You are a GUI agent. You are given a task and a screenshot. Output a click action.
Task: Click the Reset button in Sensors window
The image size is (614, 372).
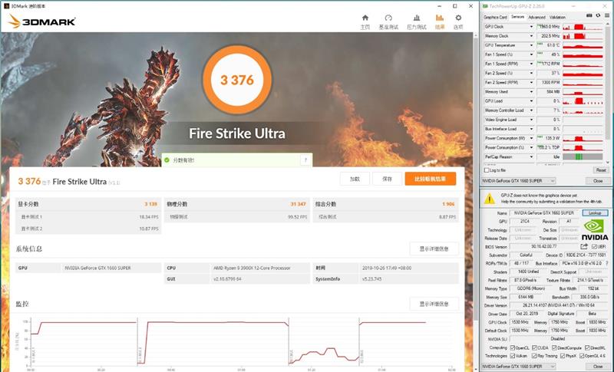[x=601, y=170]
